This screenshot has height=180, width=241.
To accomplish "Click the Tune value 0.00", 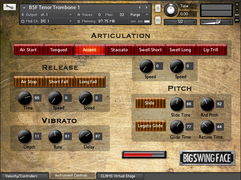I will coord(184,14).
